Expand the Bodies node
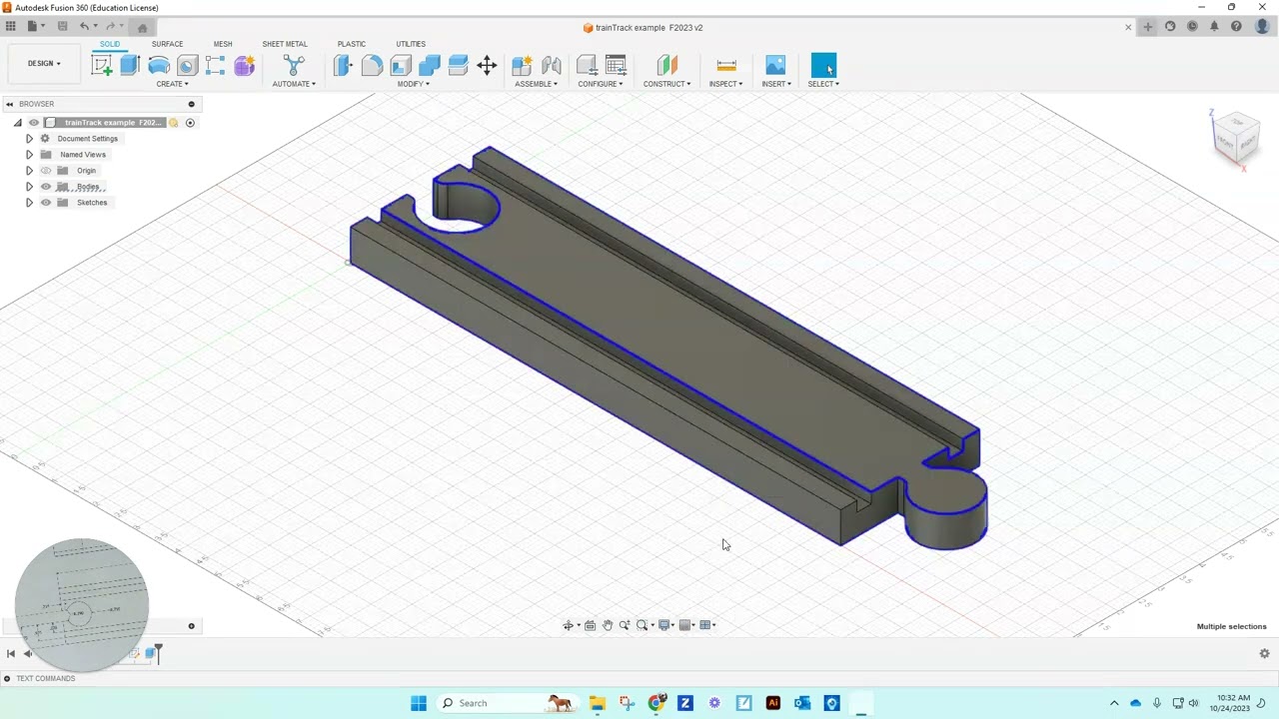The width and height of the screenshot is (1279, 719). (x=29, y=187)
